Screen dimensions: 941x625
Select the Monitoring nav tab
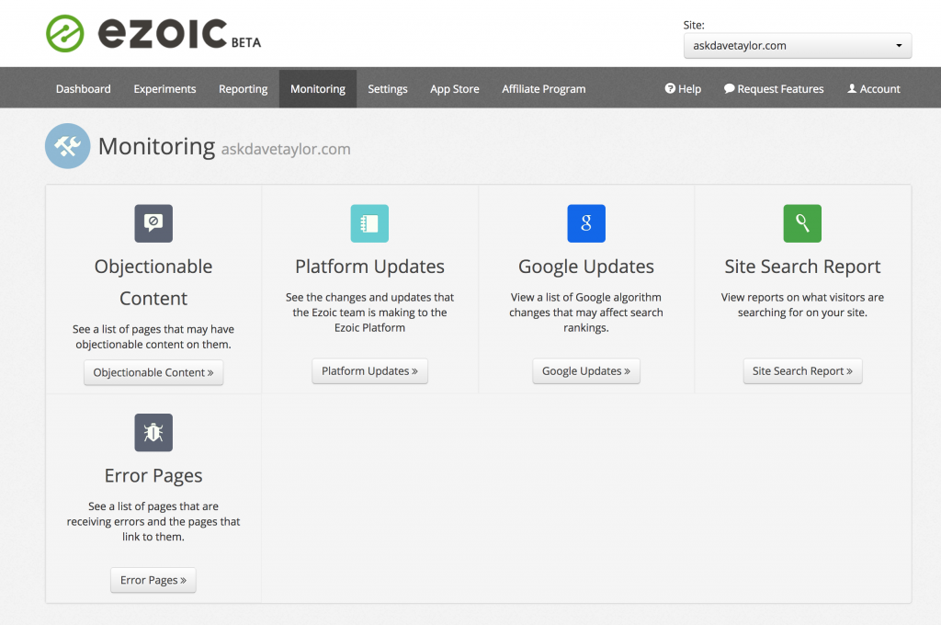coord(318,89)
